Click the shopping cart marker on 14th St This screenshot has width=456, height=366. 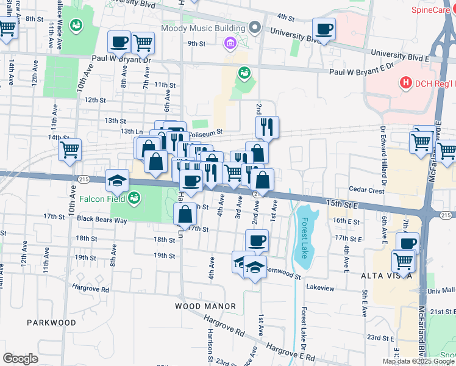point(70,148)
